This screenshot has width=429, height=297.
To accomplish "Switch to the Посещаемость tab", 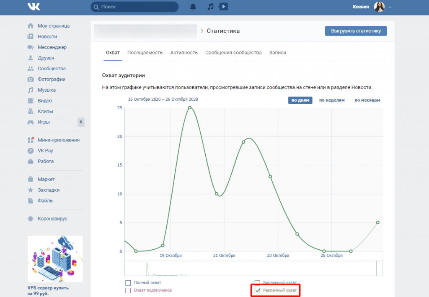I will [145, 53].
